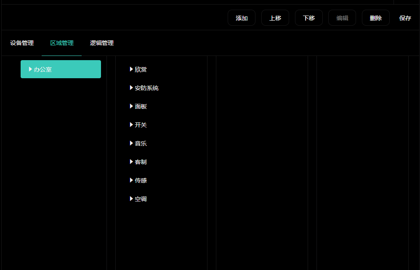
Task: Save changes with the 保存 button
Action: click(405, 18)
